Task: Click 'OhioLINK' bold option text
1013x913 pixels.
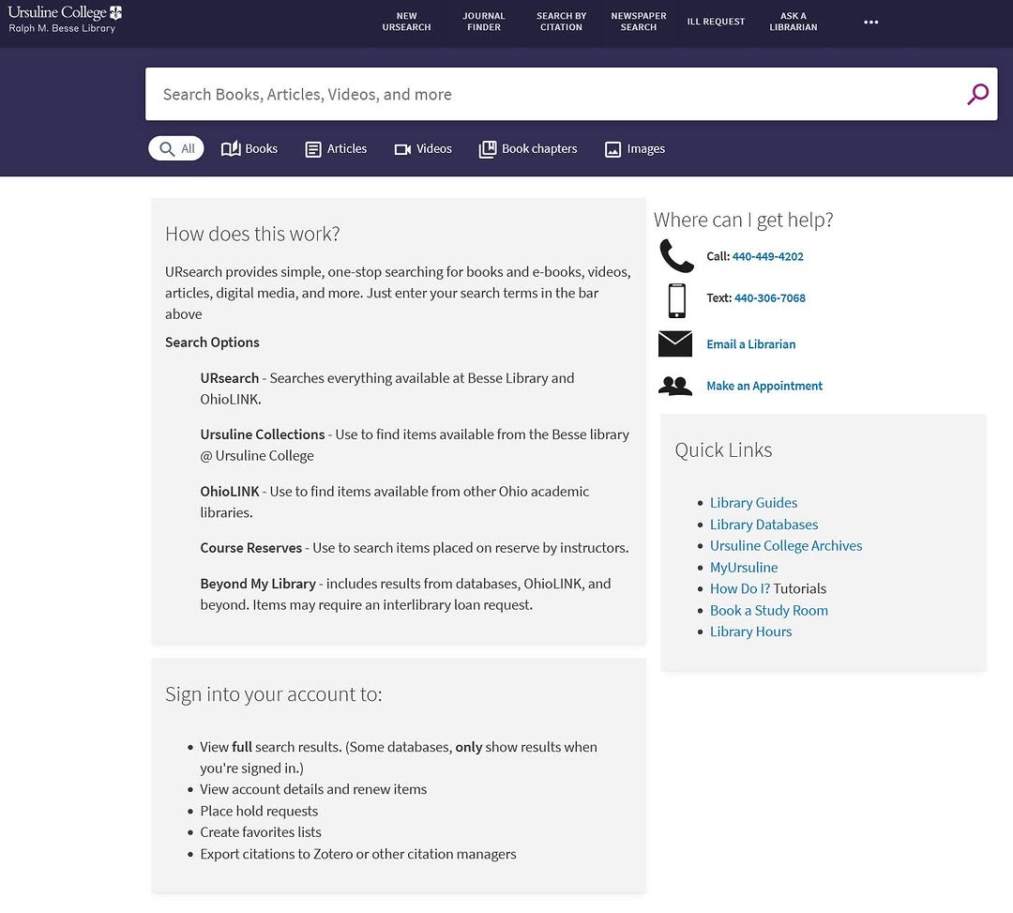Action: [230, 491]
